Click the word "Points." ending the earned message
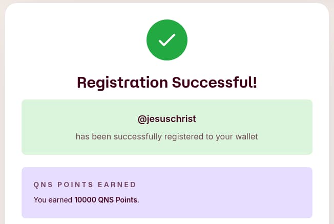This screenshot has width=334, height=224. click(127, 200)
